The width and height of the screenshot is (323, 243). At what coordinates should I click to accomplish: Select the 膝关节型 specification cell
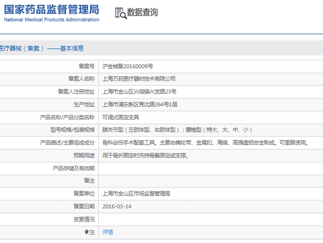click(177, 130)
